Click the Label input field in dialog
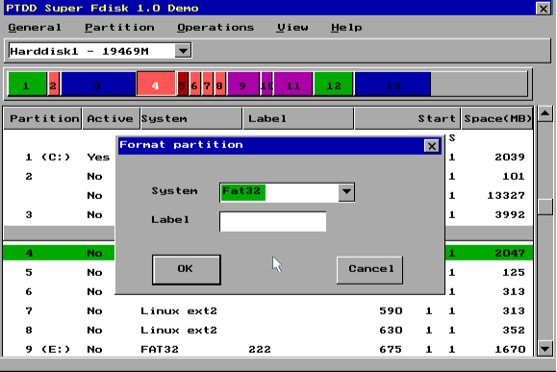This screenshot has width=557, height=372. (273, 221)
